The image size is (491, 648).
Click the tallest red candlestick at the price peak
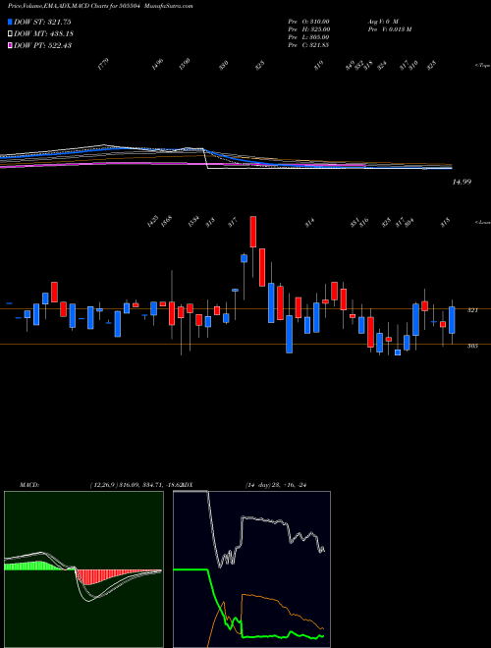click(253, 232)
